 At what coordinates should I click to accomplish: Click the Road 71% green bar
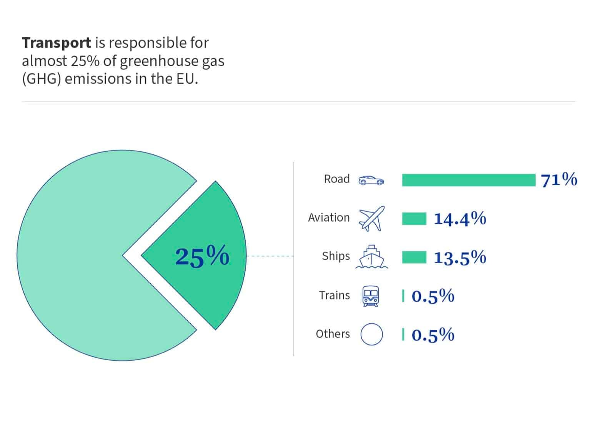pyautogui.click(x=468, y=180)
